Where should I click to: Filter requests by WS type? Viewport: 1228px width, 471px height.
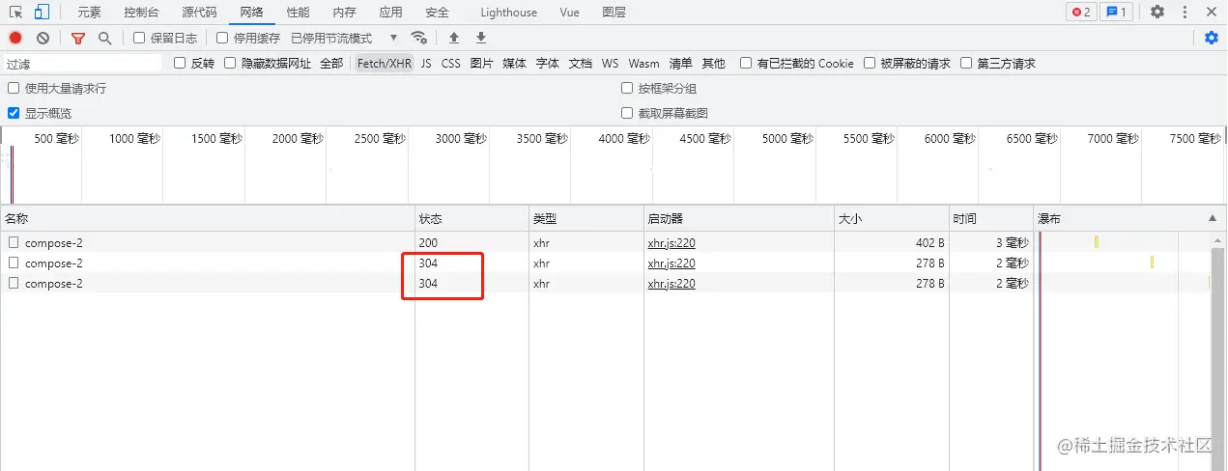click(x=611, y=63)
